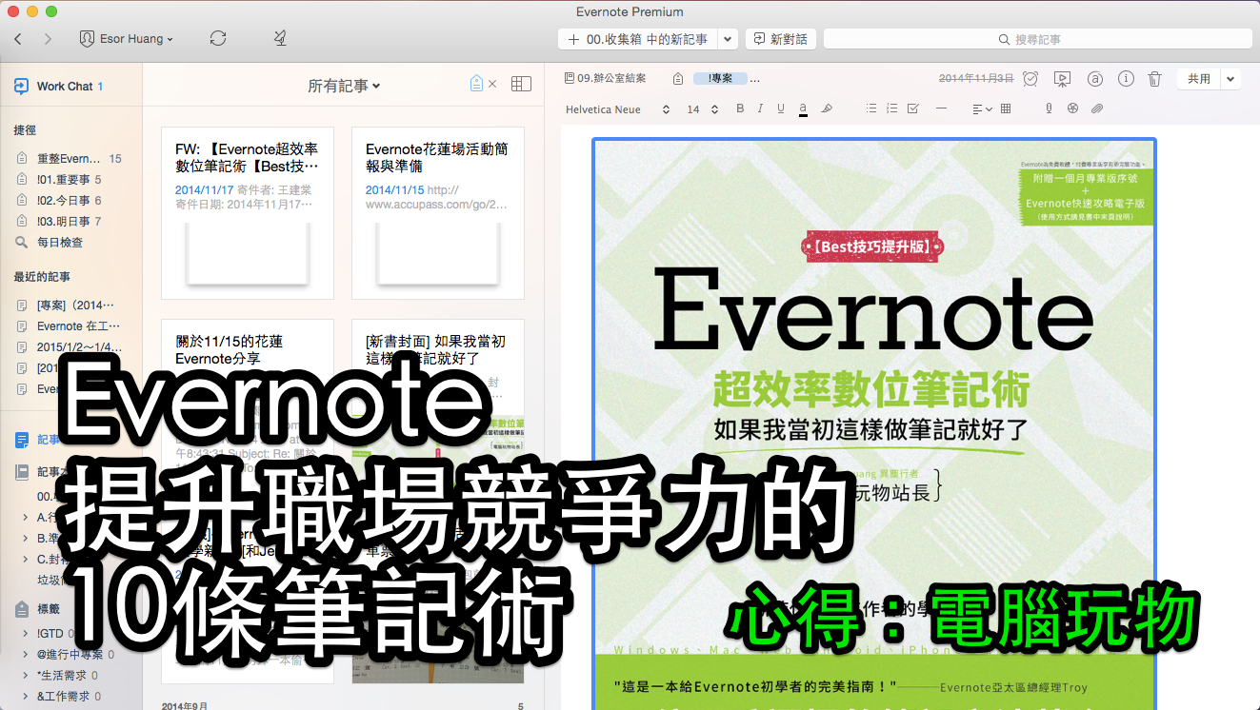Open the 每日檢查 saved search
Image resolution: width=1260 pixels, height=710 pixels.
(60, 243)
